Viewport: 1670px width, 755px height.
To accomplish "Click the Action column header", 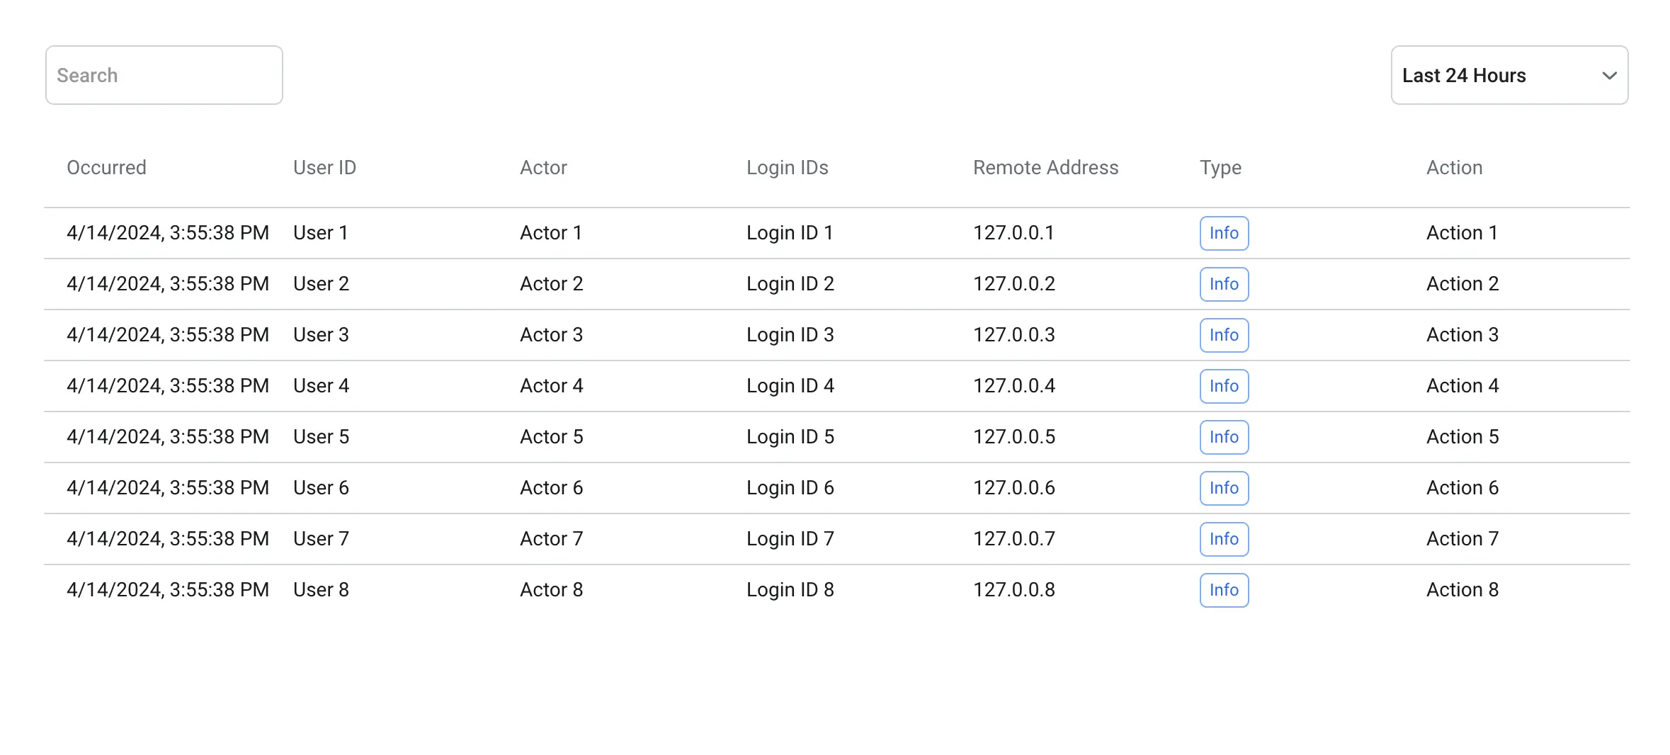I will (x=1454, y=168).
